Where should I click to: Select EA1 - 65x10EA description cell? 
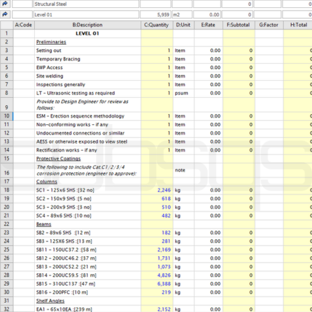[x=87, y=309]
